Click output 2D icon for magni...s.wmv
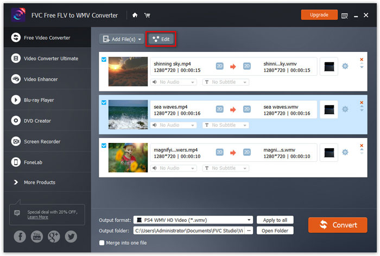The height and width of the screenshot is (256, 380). [x=246, y=152]
